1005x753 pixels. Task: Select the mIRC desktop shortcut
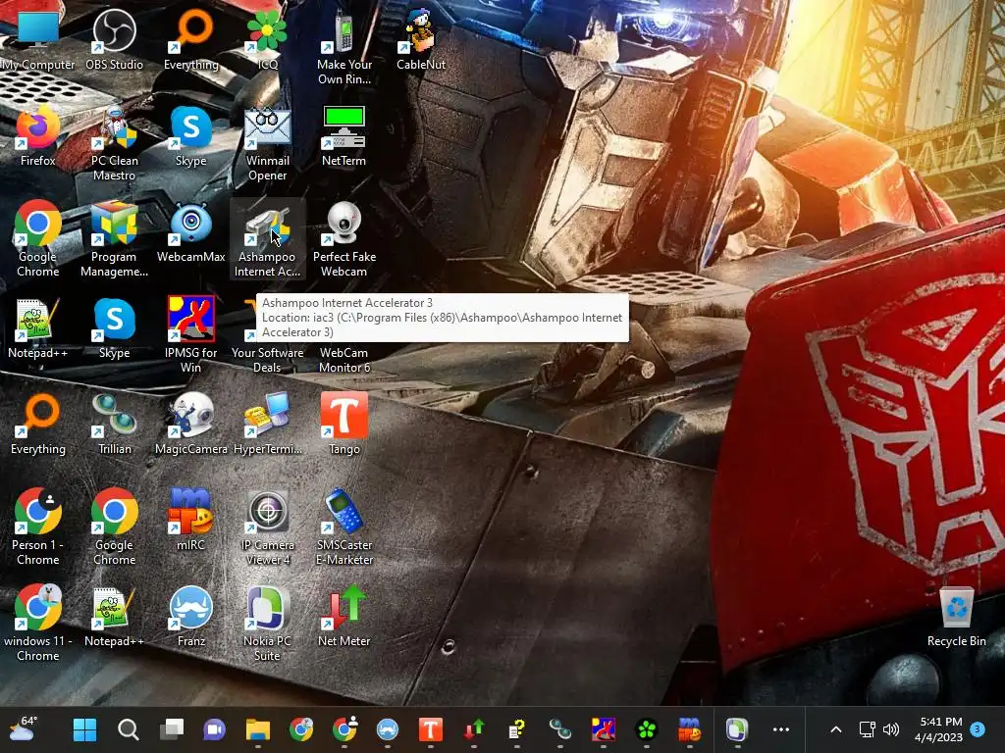(191, 521)
